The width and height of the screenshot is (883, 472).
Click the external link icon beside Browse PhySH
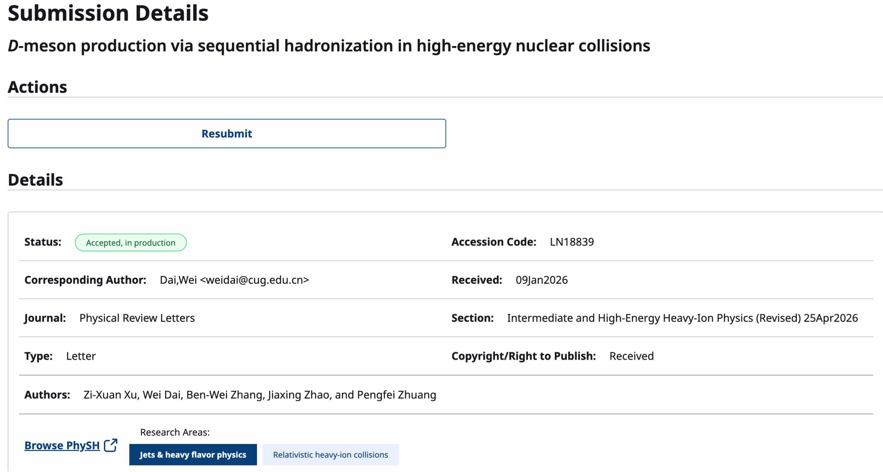111,445
